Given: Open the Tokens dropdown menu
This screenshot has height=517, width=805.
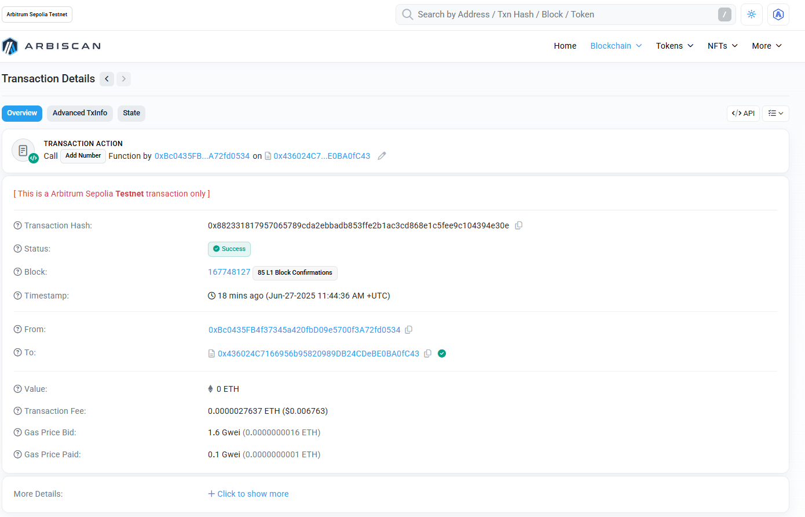Looking at the screenshot, I should pyautogui.click(x=675, y=46).
